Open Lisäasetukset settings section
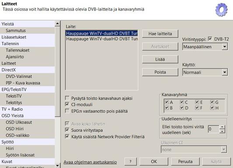Screen dimensions: 233x168 coord(28,37)
